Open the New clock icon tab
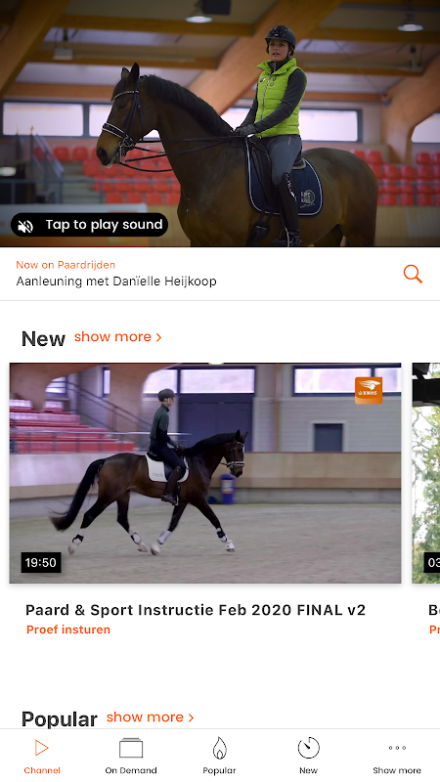Viewport: 440px width, 782px height. (308, 748)
